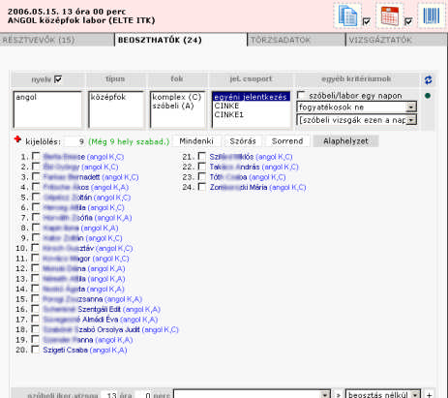This screenshot has width=448, height=398.
Task: Select CINKE1 in the jel. csoport list
Action: 229,114
